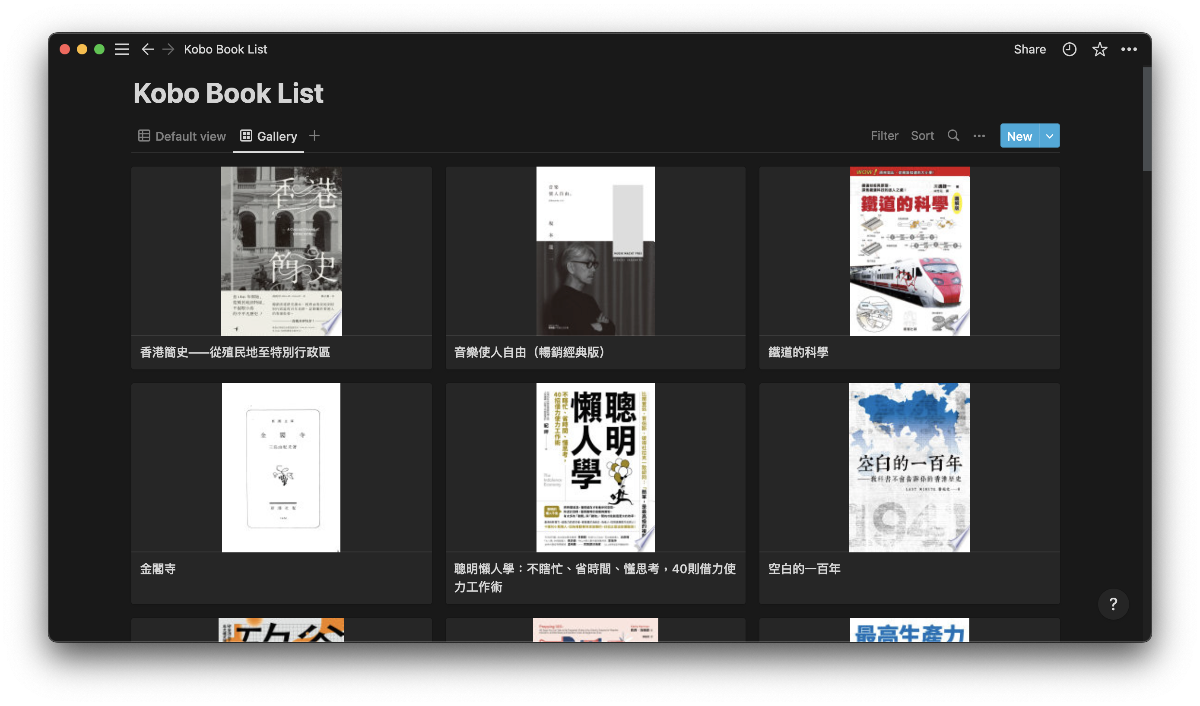Open the Share menu
This screenshot has width=1200, height=706.
coord(1030,49)
